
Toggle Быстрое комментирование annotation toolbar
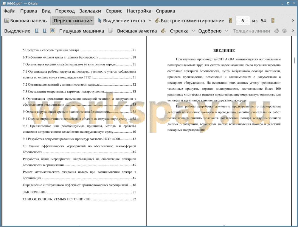[190, 21]
